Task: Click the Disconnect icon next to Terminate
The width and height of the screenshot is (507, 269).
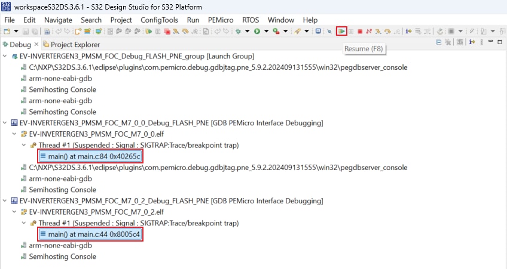Action: coord(369,31)
